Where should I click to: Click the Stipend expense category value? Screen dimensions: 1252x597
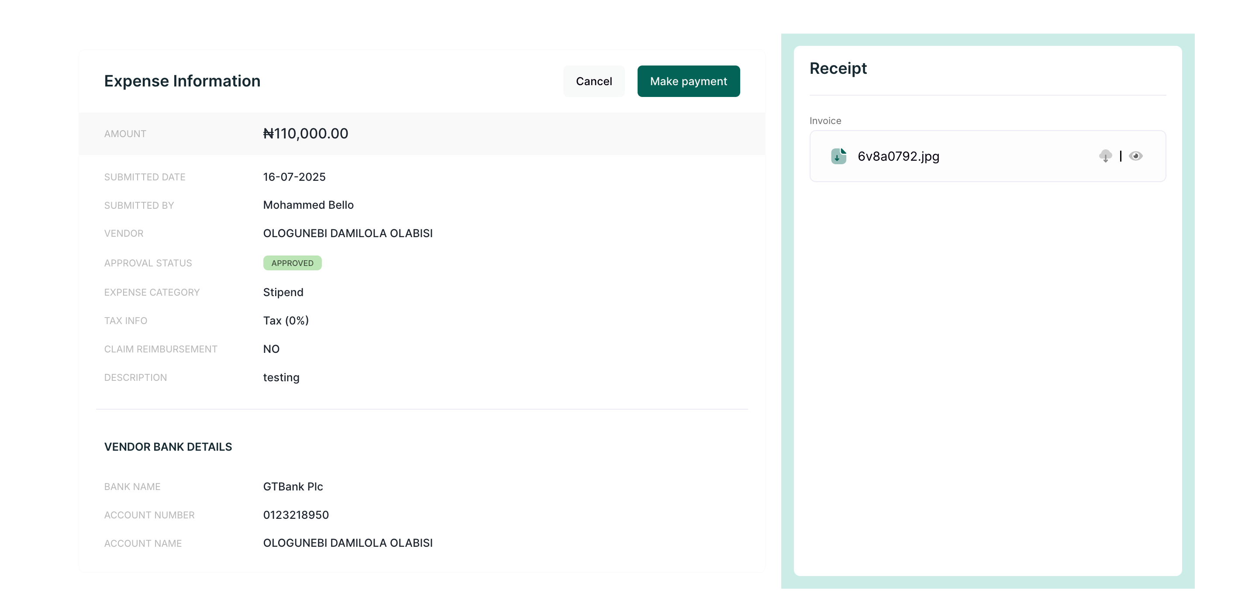(283, 292)
